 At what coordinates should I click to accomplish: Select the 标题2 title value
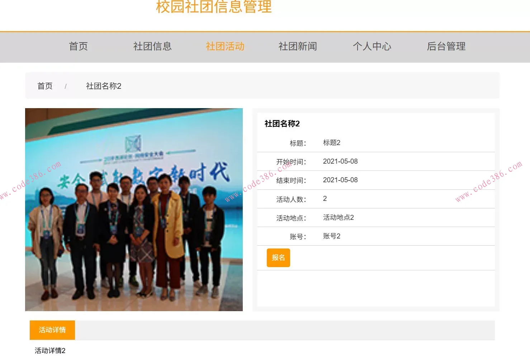click(x=331, y=143)
